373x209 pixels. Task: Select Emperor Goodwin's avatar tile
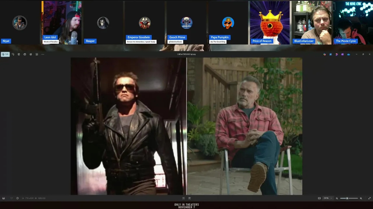tap(145, 23)
